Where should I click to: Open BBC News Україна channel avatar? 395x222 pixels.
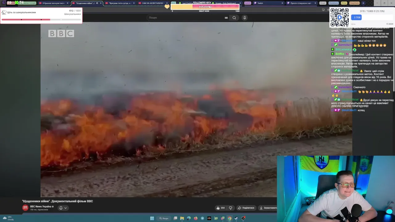(x=25, y=208)
